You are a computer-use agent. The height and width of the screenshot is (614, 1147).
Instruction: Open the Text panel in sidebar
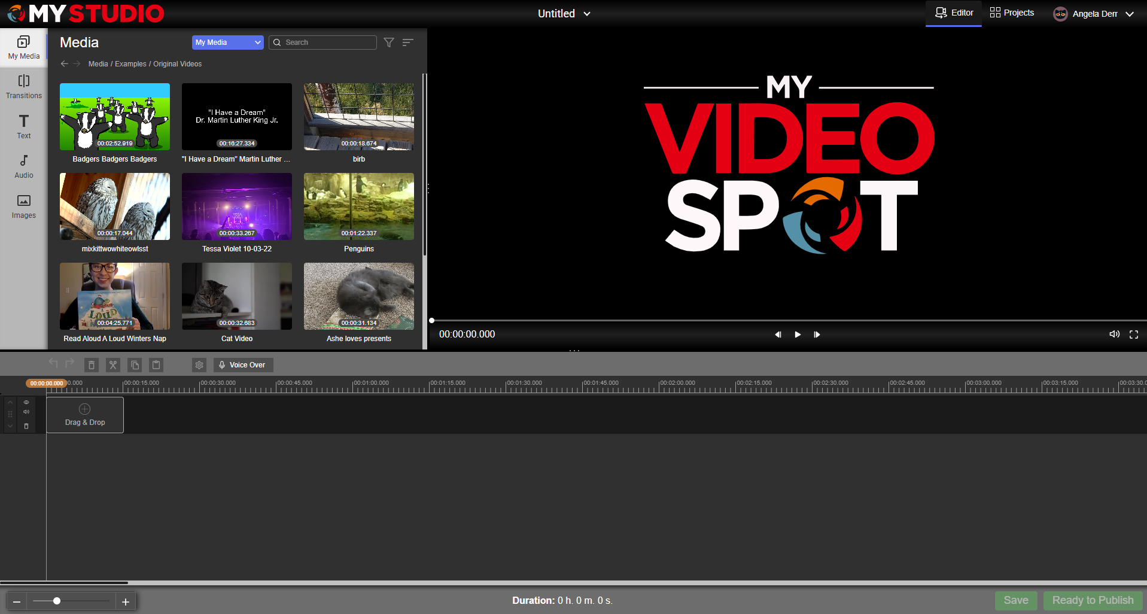24,127
